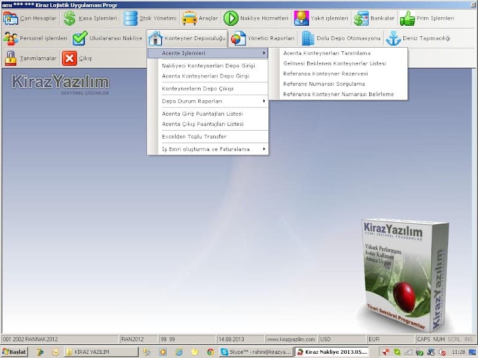
Task: Expand the Acente İşlemleri submenu arrow
Action: pos(264,53)
